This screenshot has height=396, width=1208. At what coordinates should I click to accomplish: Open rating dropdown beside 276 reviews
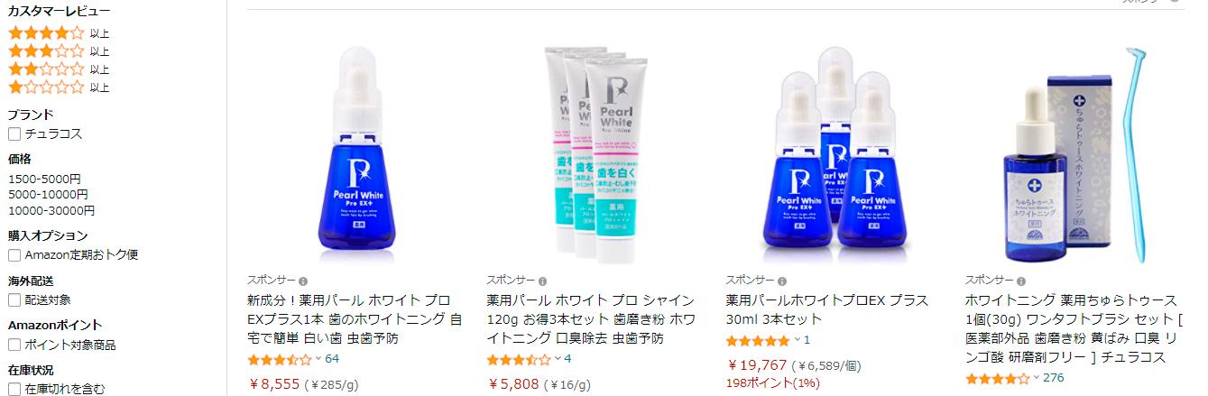tap(1036, 378)
